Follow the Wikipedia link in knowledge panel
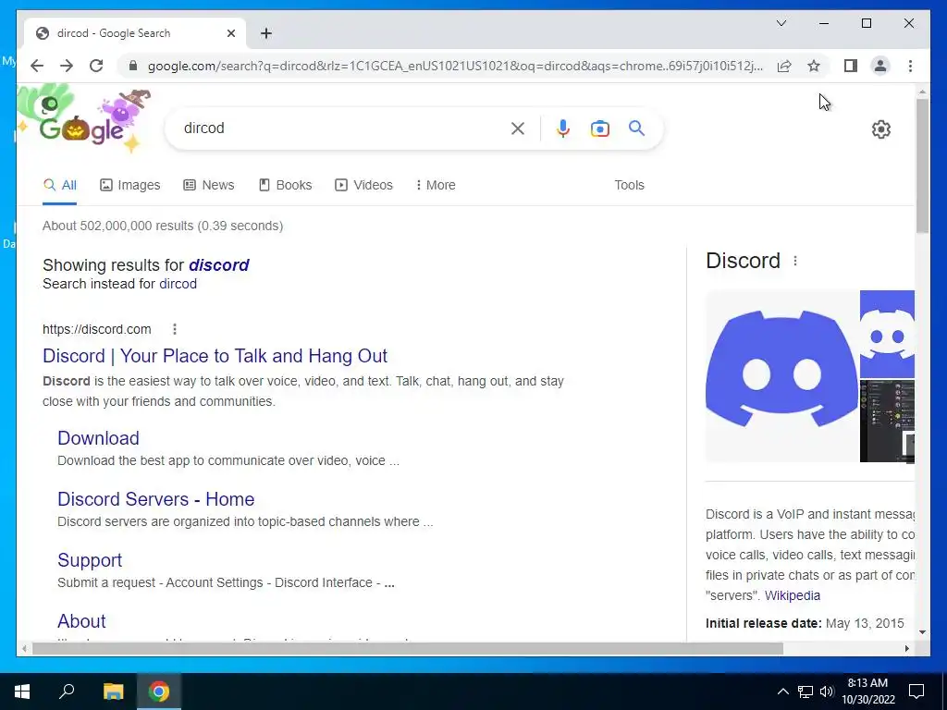Image resolution: width=947 pixels, height=710 pixels. pyautogui.click(x=793, y=596)
